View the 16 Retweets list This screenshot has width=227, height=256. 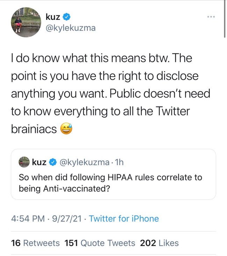click(x=35, y=243)
